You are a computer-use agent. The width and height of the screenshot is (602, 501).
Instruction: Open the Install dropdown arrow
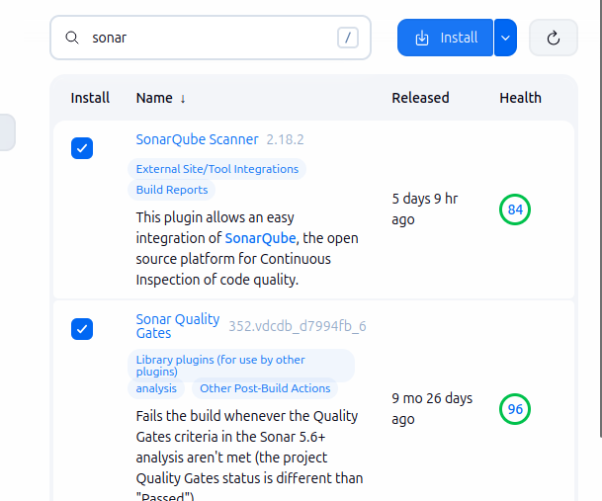[505, 38]
